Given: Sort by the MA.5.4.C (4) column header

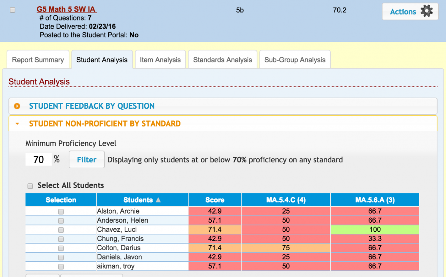Looking at the screenshot, I should pyautogui.click(x=286, y=200).
